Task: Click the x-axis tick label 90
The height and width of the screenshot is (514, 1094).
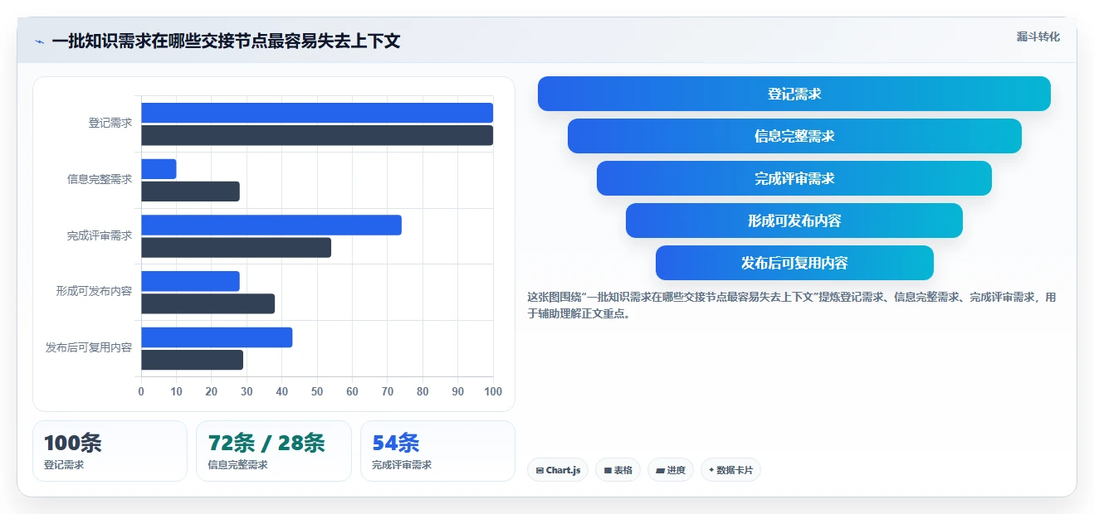Action: coord(458,391)
